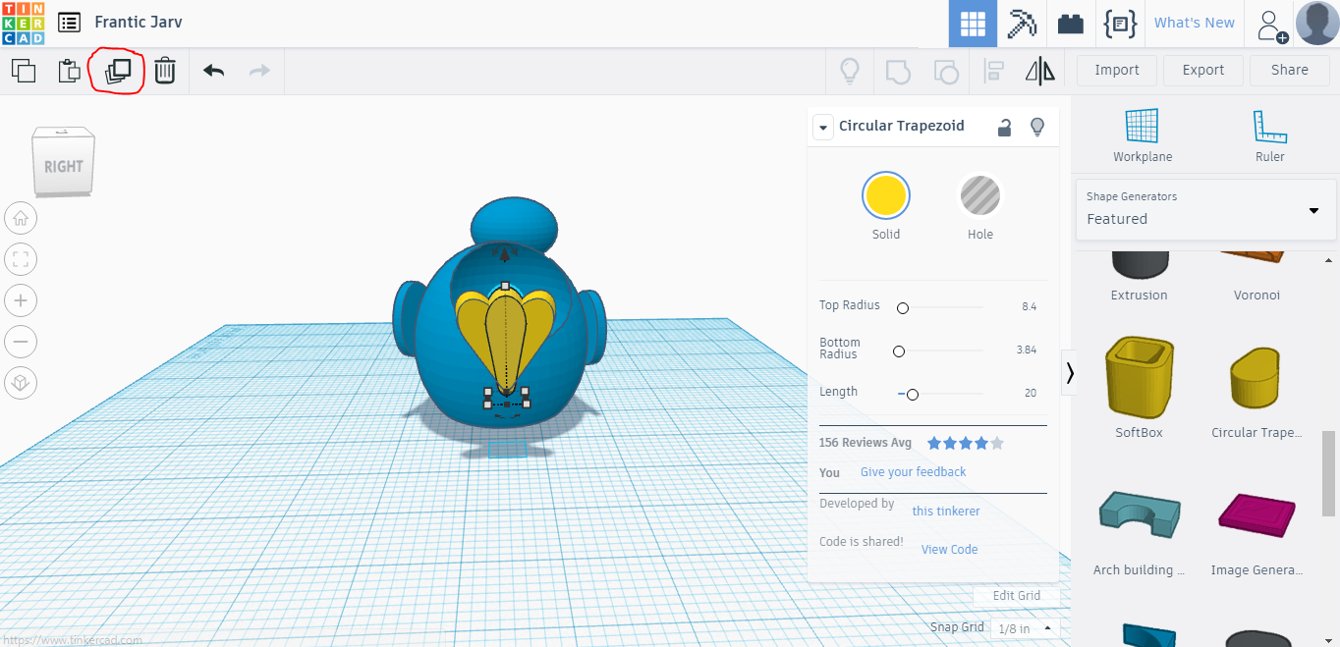Click the Bottom Radius value 3.84
This screenshot has width=1340, height=647.
point(1027,350)
